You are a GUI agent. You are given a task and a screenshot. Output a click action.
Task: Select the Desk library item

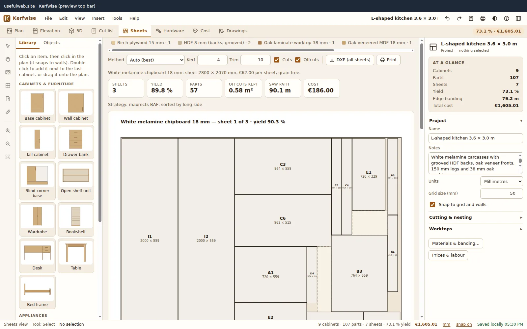pos(37,256)
